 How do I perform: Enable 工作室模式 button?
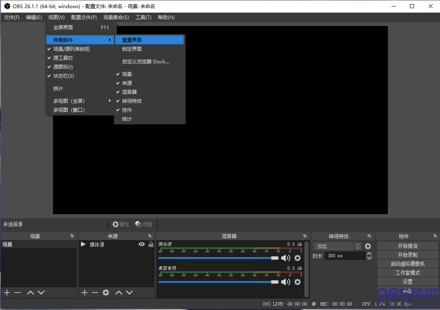(407, 273)
